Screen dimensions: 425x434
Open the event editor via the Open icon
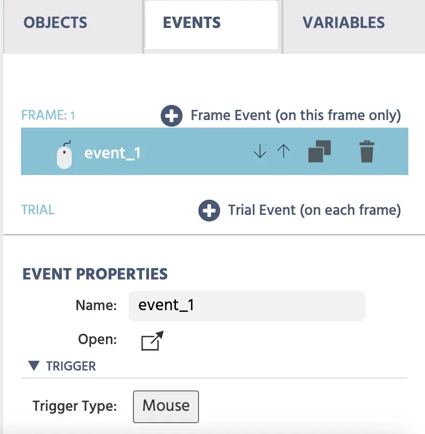(x=152, y=341)
